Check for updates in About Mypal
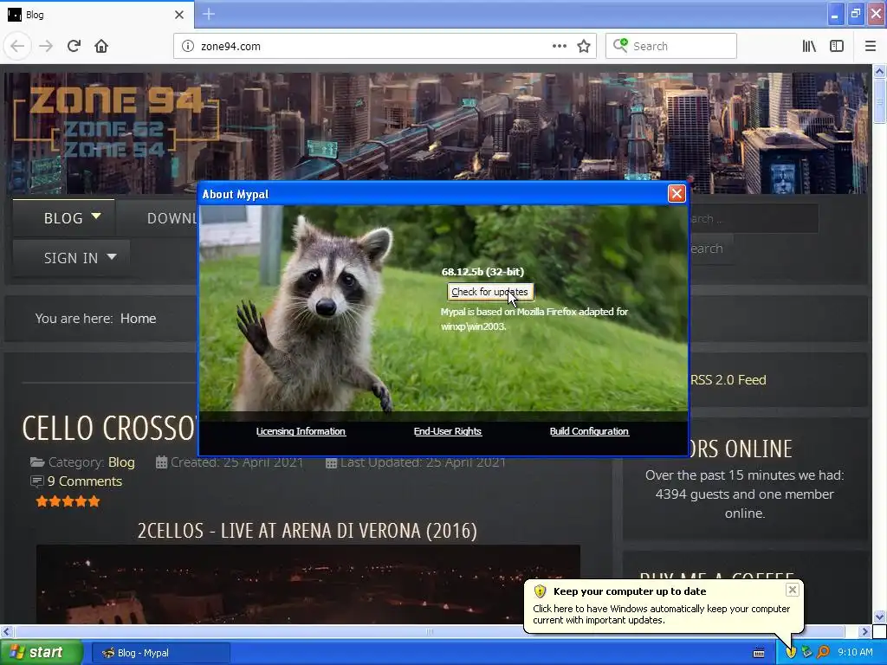 coord(490,292)
